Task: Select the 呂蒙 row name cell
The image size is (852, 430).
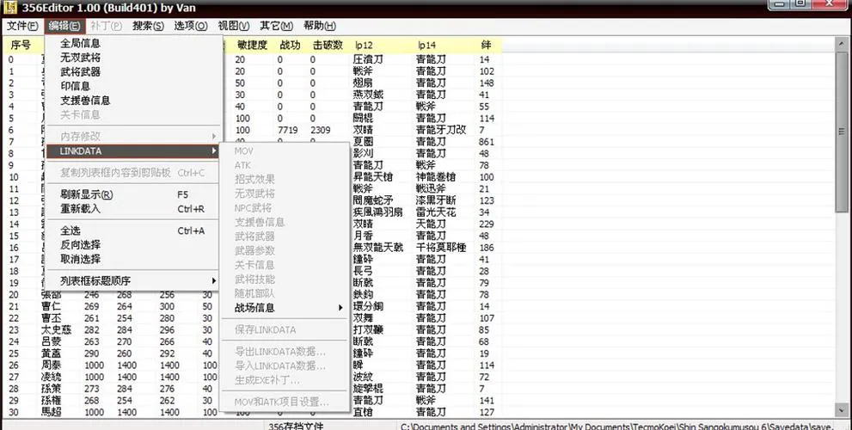Action: [x=51, y=342]
